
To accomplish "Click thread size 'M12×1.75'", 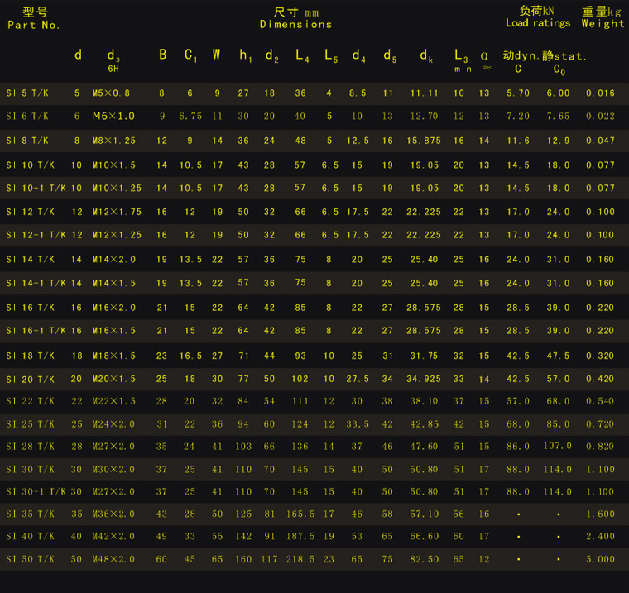I will coord(117,212).
